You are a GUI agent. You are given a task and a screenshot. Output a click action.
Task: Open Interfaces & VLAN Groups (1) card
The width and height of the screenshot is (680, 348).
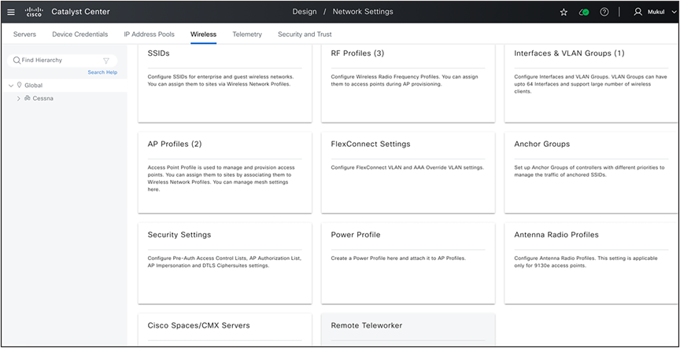coord(592,83)
